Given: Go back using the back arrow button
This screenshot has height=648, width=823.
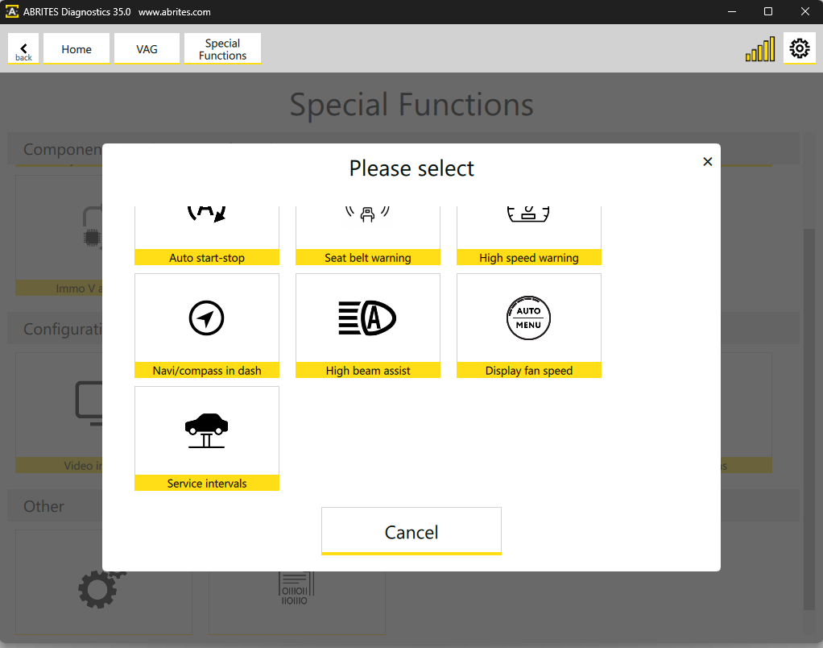Looking at the screenshot, I should 23,49.
